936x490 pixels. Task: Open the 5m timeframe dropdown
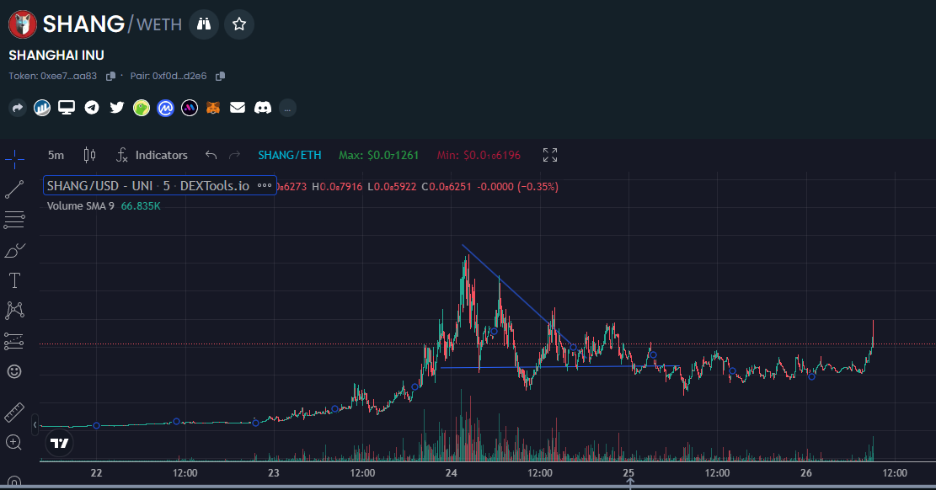click(56, 155)
